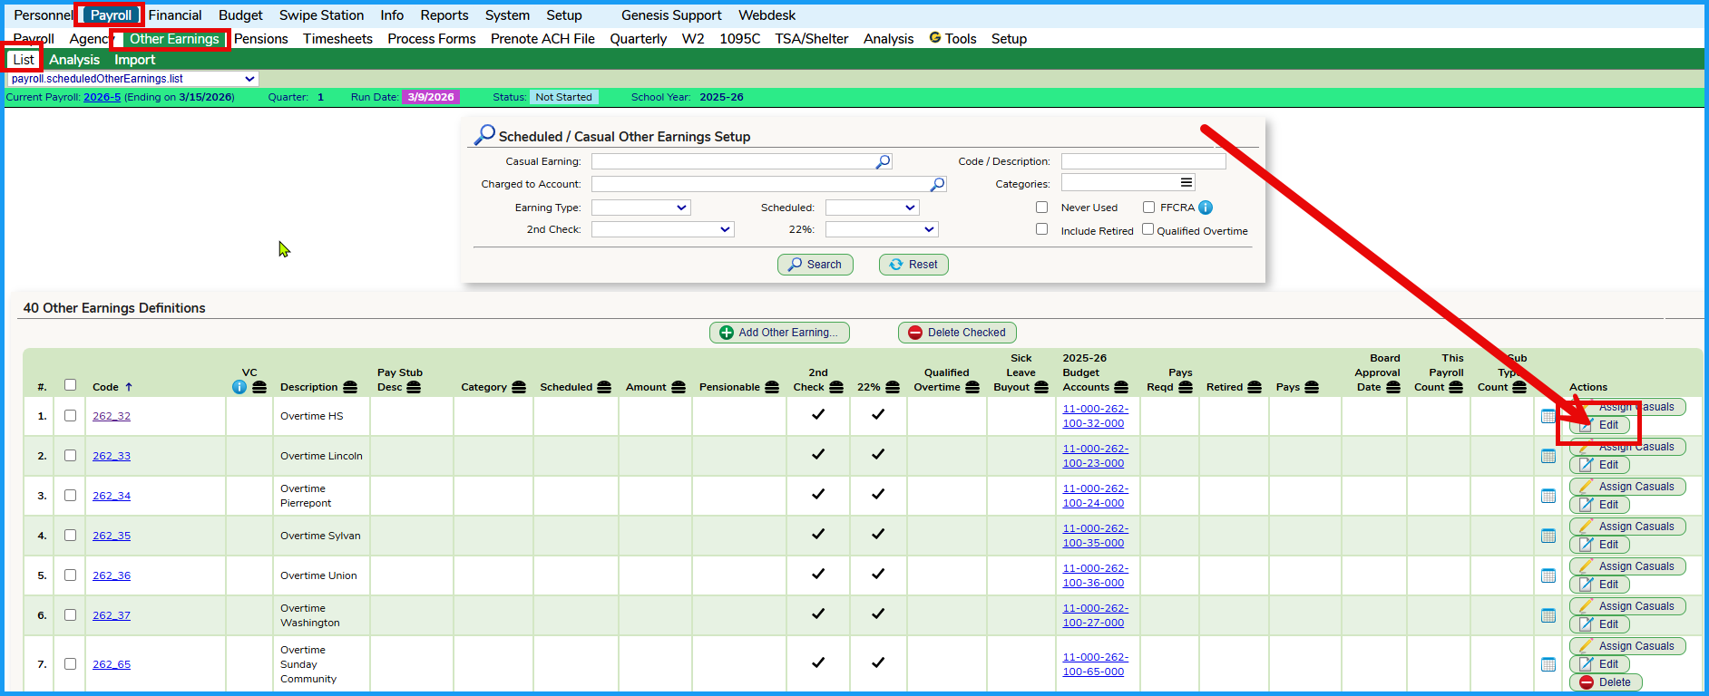Click the Reset button
The height and width of the screenshot is (696, 1709).
tap(913, 265)
